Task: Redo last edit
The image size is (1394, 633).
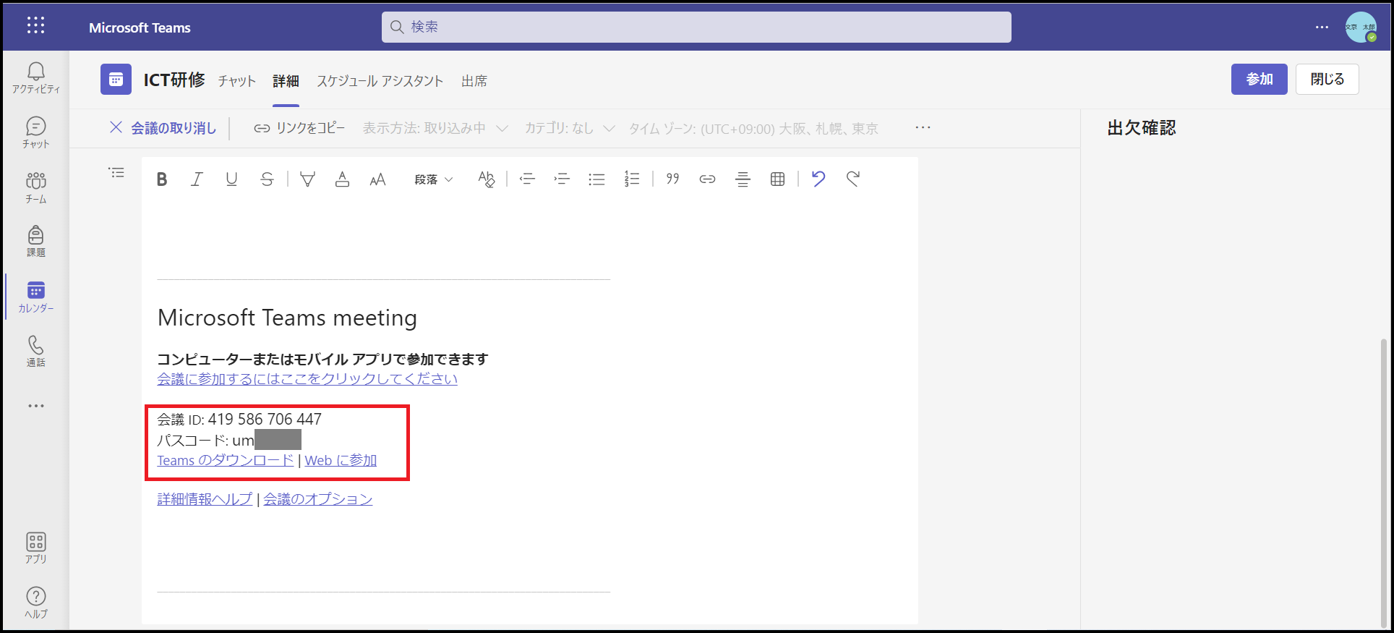Action: point(853,179)
